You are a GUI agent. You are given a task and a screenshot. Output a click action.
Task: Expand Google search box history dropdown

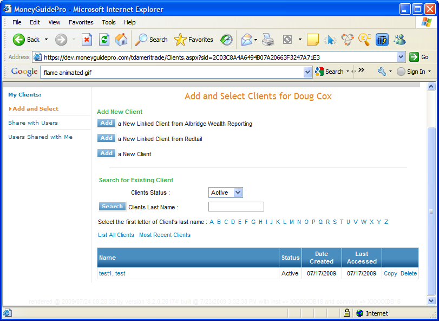(x=307, y=72)
